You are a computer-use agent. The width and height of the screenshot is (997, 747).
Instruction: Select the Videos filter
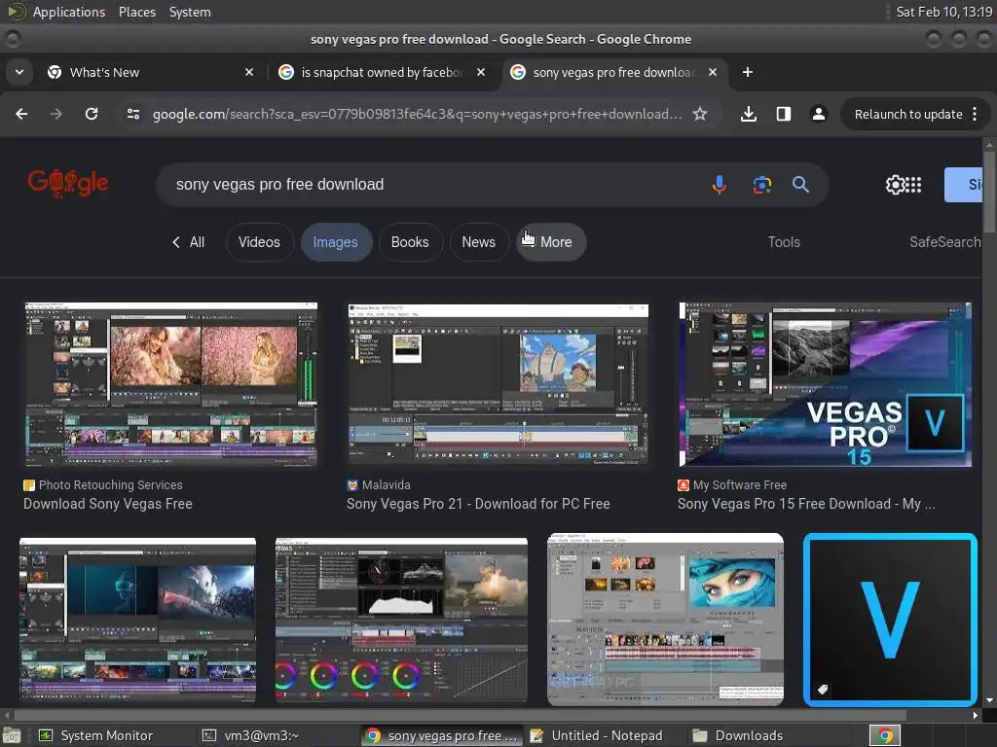pyautogui.click(x=259, y=242)
